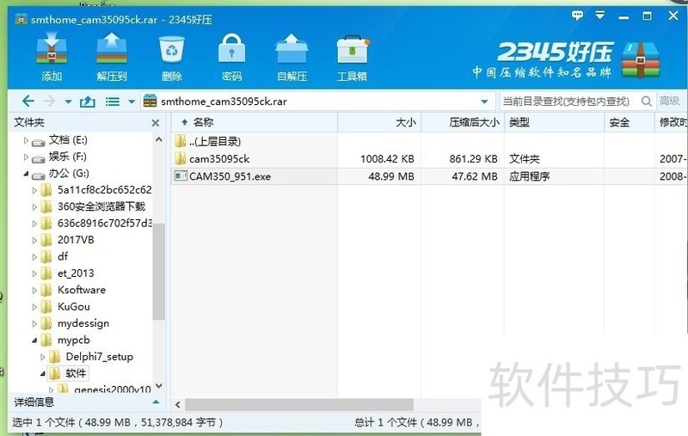Expand the 360安全浏览器下载 folder node

coord(34,206)
